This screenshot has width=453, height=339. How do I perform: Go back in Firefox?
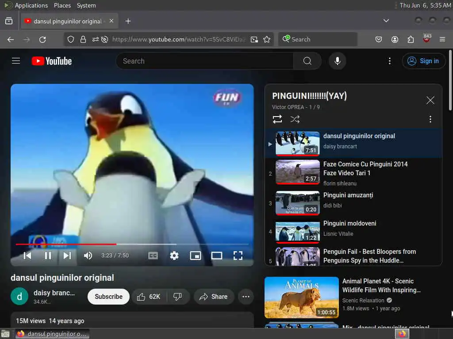[x=11, y=39]
